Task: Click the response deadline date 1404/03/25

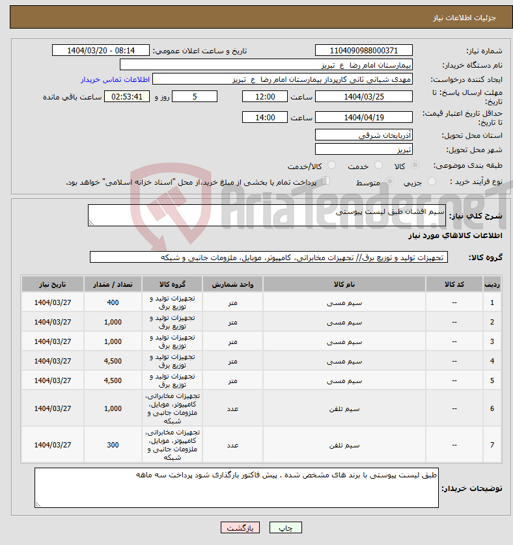Action: pos(364,97)
